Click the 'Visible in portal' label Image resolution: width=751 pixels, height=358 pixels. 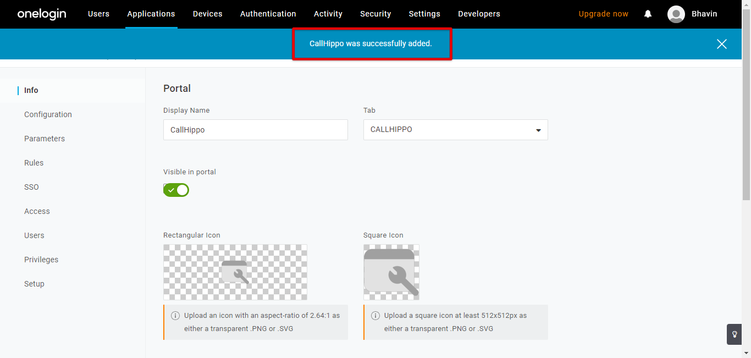pos(190,172)
